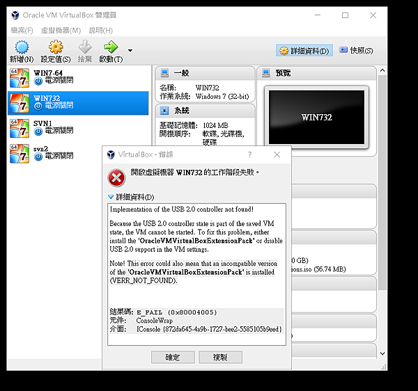Click the 'Implementation of the USB 2.0 controller' line

[x=182, y=209]
